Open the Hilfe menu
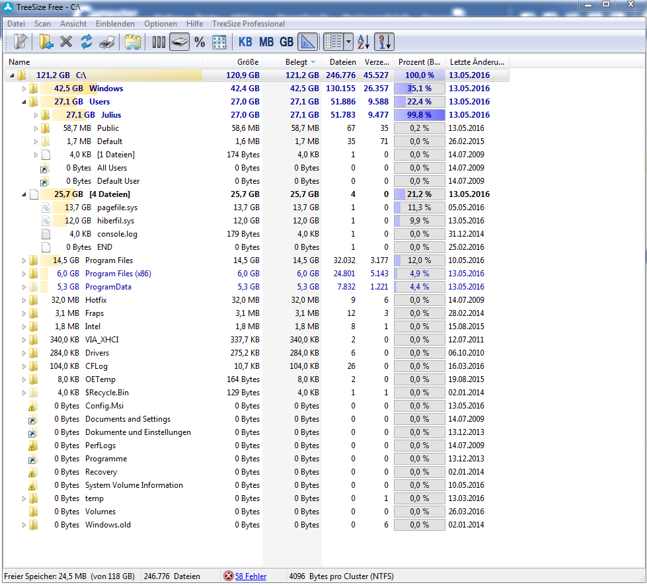This screenshot has width=647, height=585. pos(194,24)
